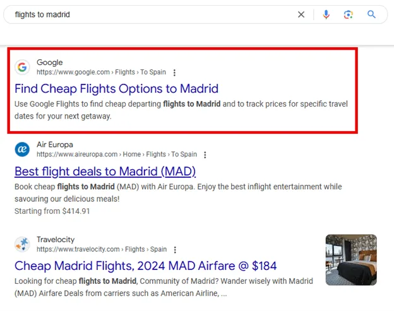Open "Cheap Madrid Flights, 2024 MAD Airfare" link
The width and height of the screenshot is (394, 311).
145,266
